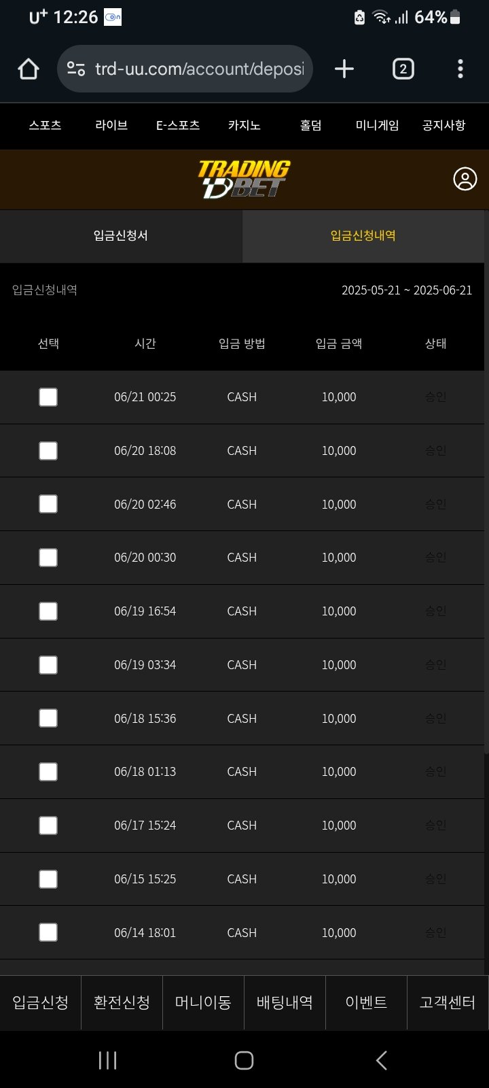The width and height of the screenshot is (489, 1088).
Task: Tap the 환전신청 button in the bottom bar
Action: click(x=122, y=1002)
